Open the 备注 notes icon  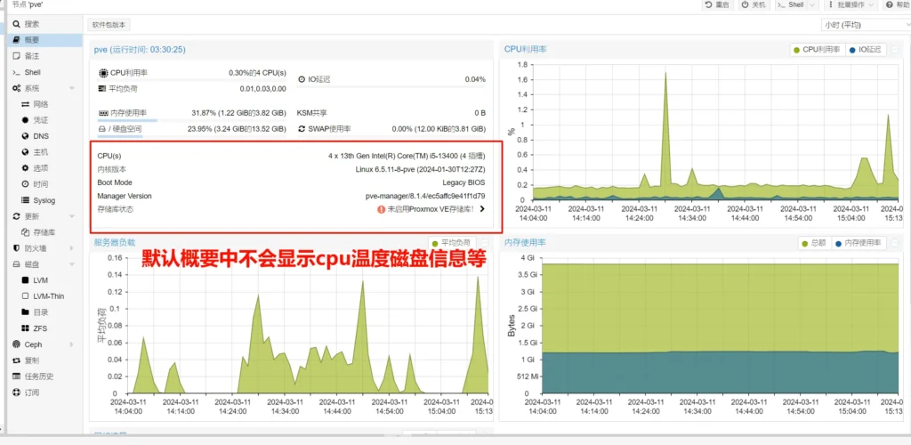(x=16, y=56)
